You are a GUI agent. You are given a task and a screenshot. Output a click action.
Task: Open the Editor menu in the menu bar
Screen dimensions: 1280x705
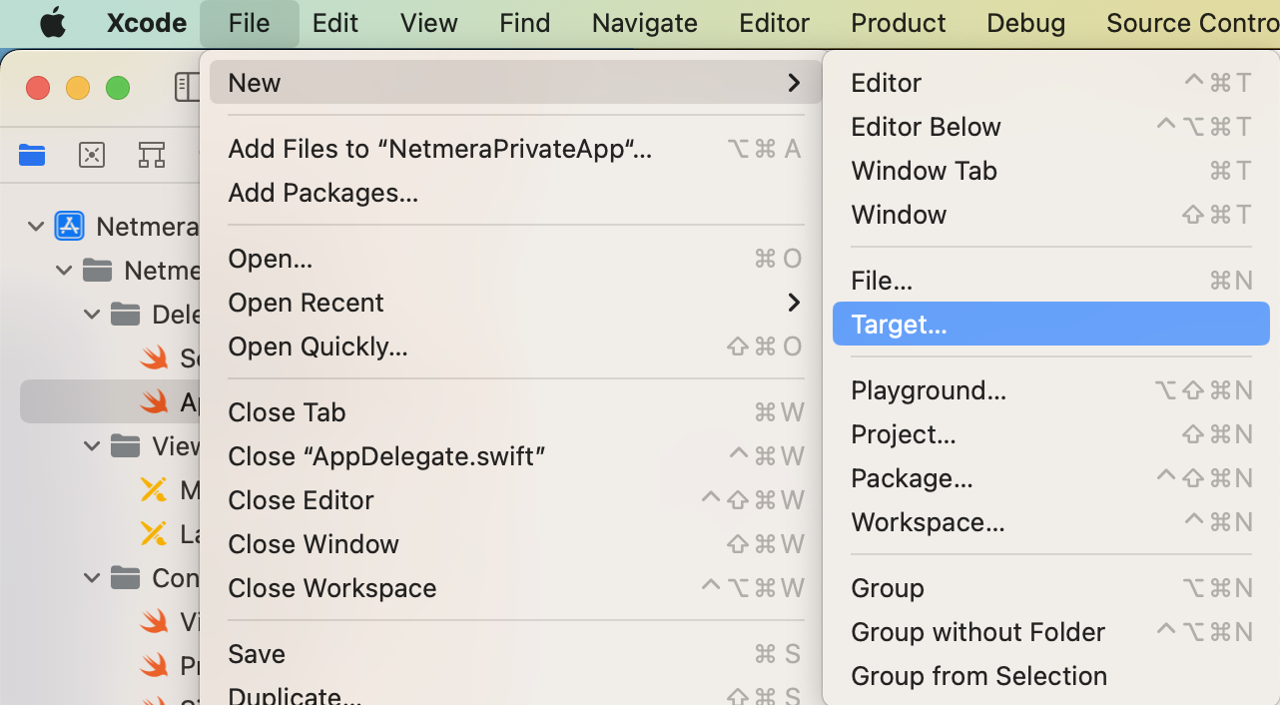pos(774,24)
